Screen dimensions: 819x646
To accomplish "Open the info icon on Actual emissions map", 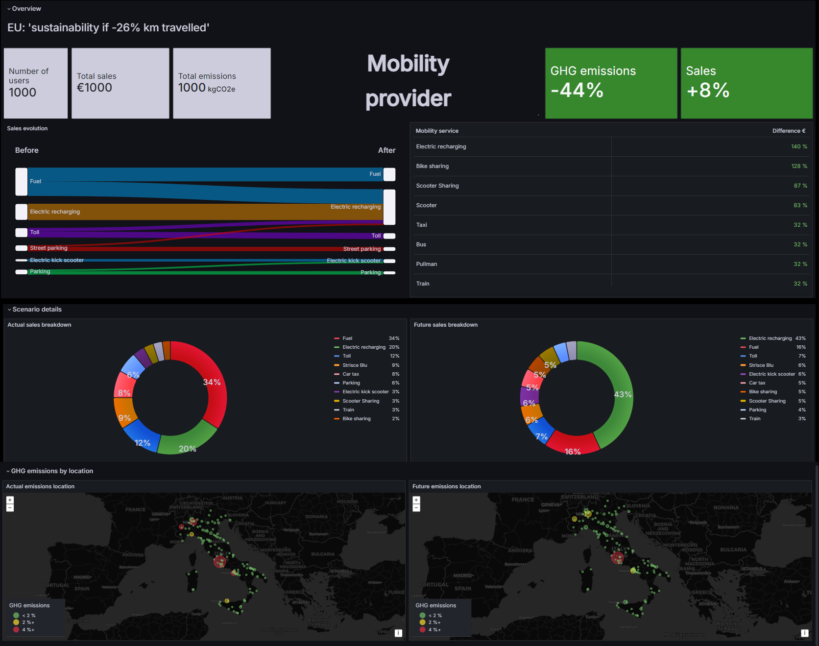I will (x=398, y=633).
